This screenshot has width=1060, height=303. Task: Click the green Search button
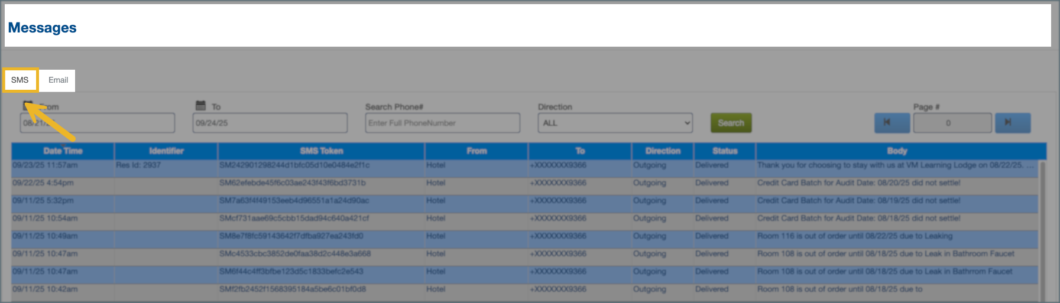(x=731, y=123)
